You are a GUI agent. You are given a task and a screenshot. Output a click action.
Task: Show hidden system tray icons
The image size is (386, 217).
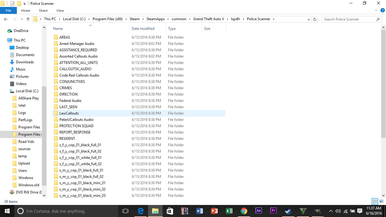pos(331,211)
